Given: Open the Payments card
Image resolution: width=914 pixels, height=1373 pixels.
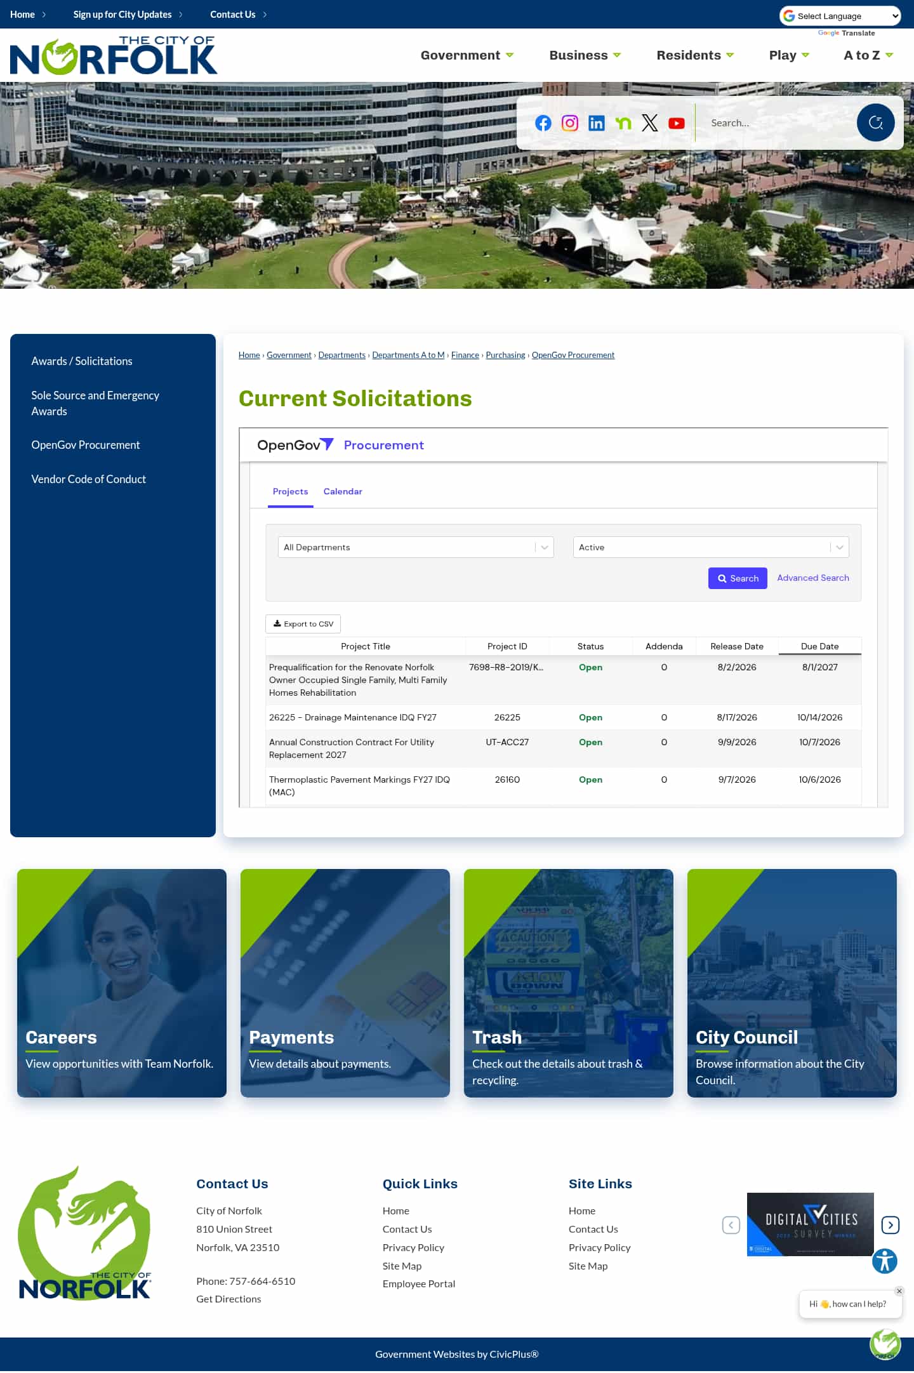Looking at the screenshot, I should (x=345, y=983).
